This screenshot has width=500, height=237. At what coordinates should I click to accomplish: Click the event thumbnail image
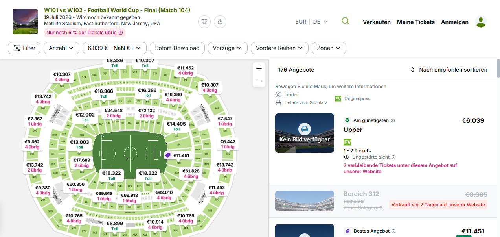coord(25,22)
